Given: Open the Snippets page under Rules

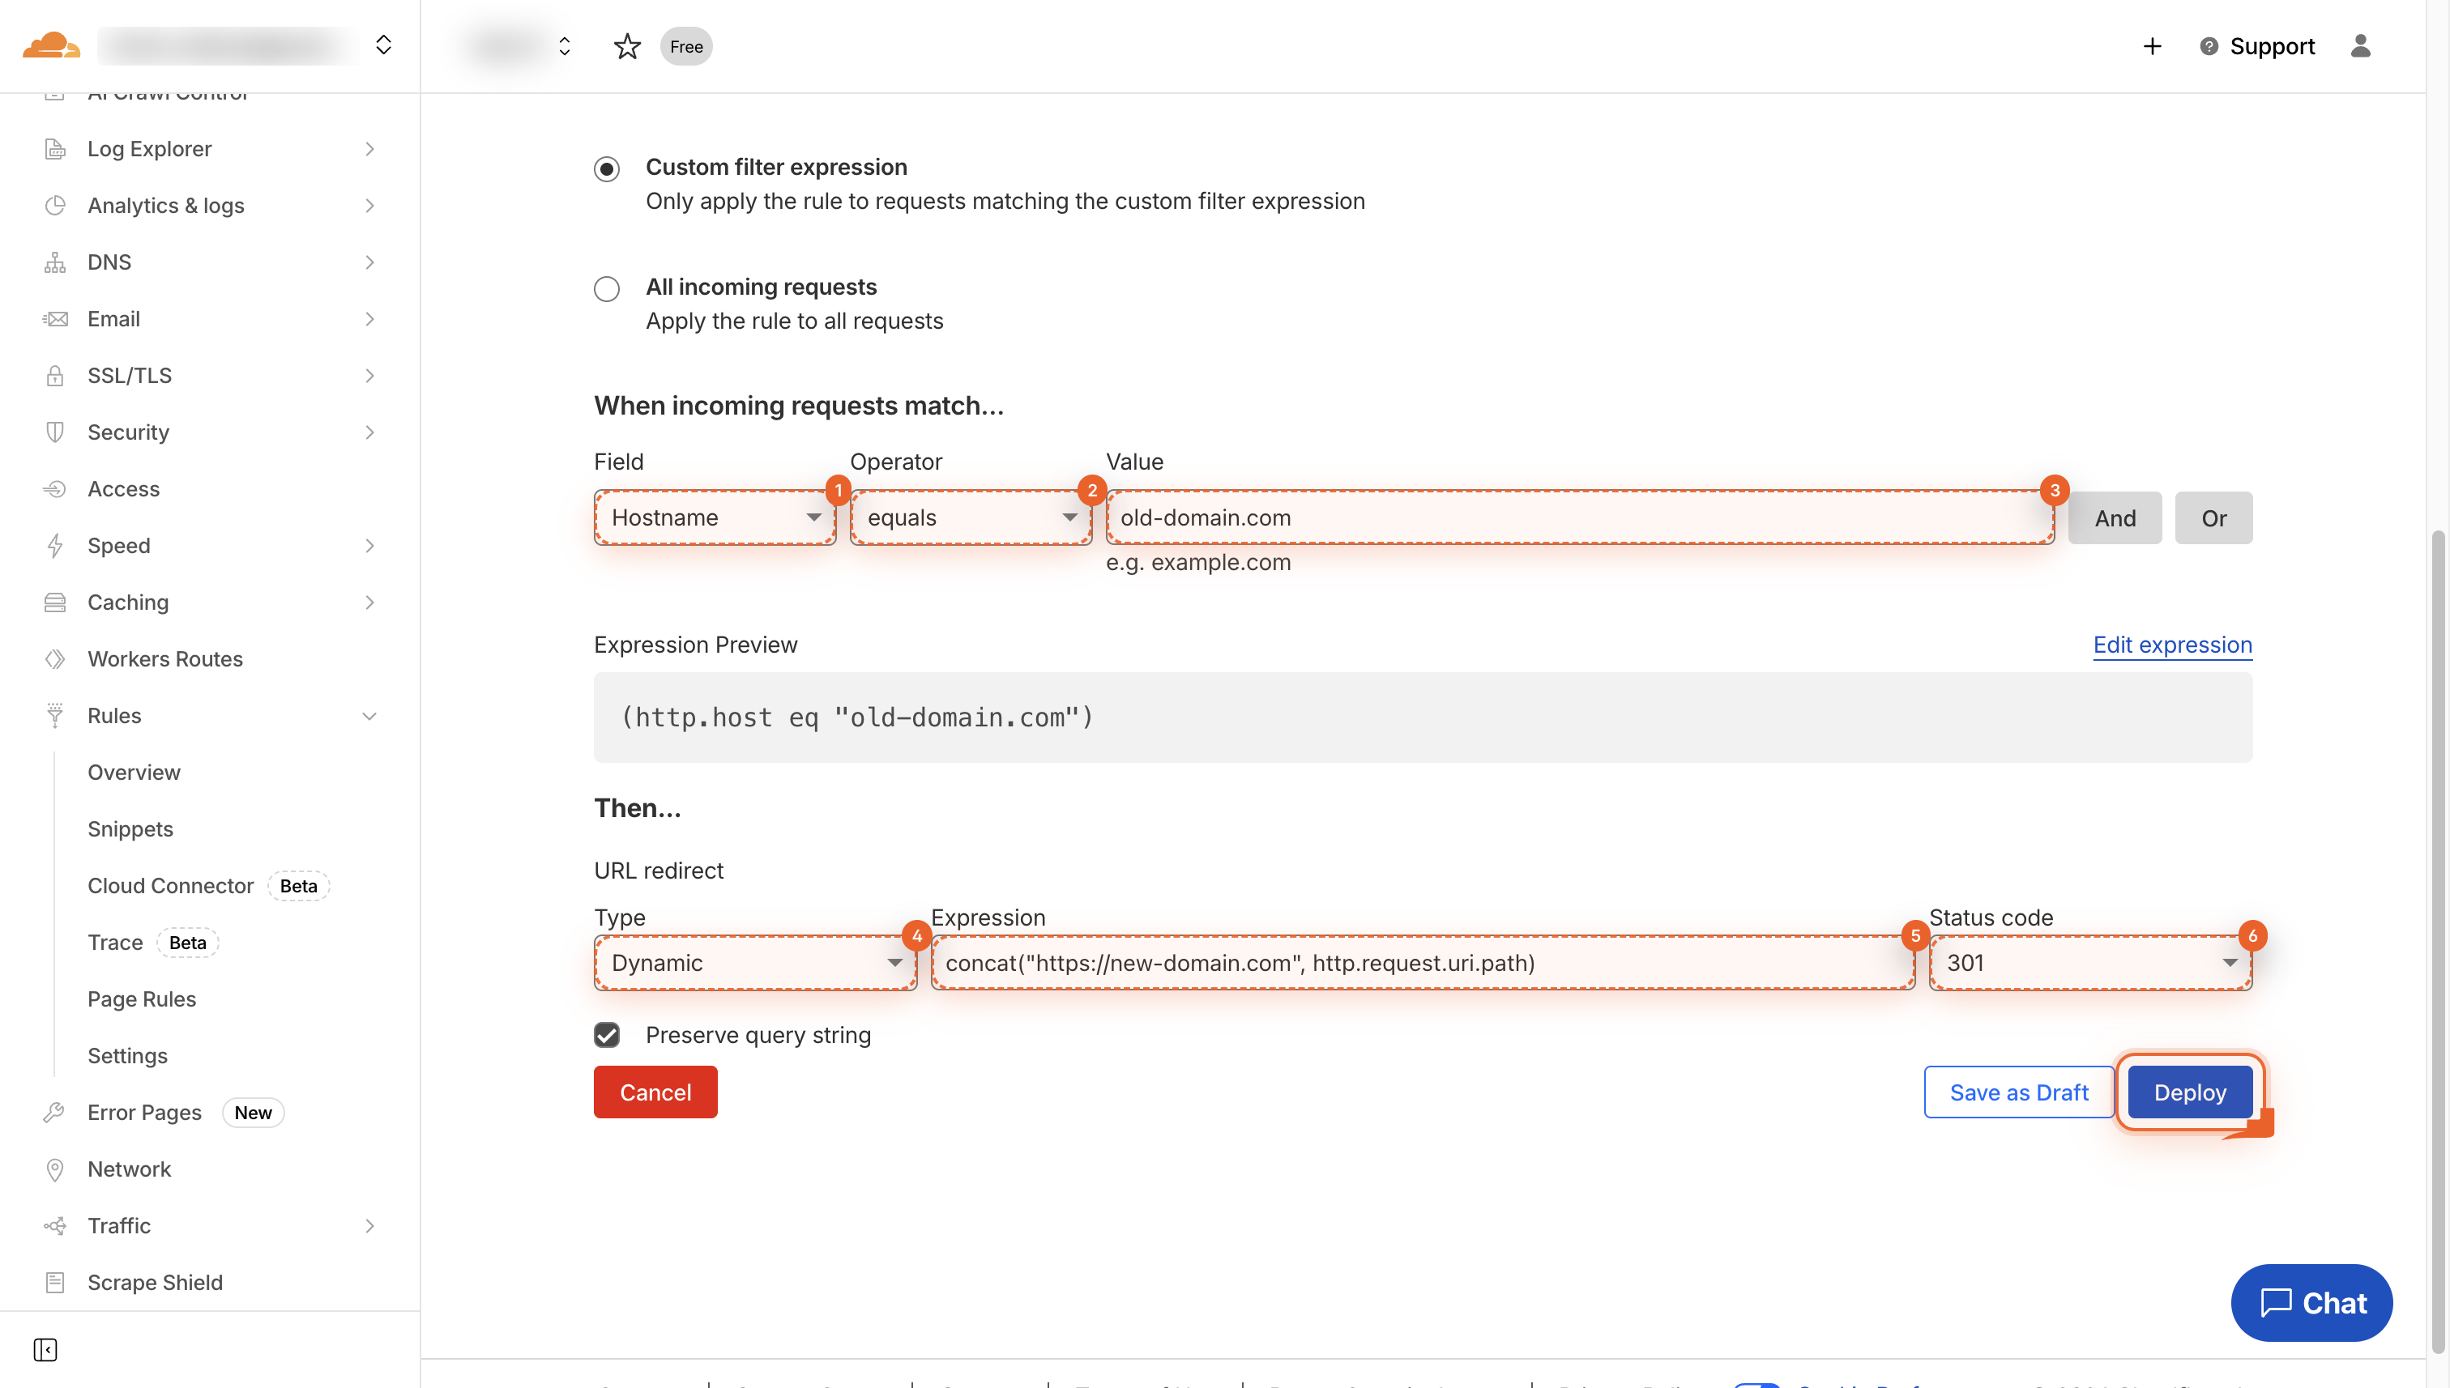Looking at the screenshot, I should point(130,828).
